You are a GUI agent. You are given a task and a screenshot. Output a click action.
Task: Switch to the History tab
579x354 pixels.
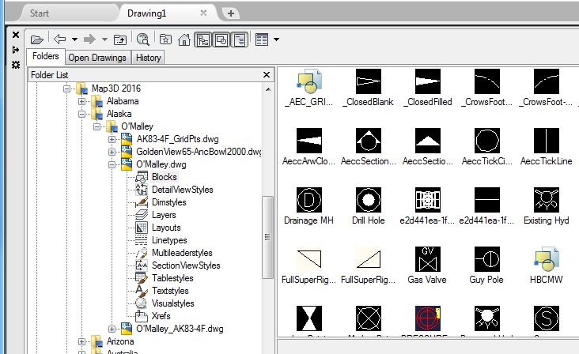[x=149, y=58]
